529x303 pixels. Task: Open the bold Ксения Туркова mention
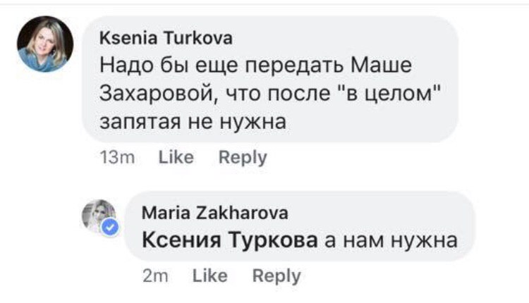pyautogui.click(x=229, y=241)
